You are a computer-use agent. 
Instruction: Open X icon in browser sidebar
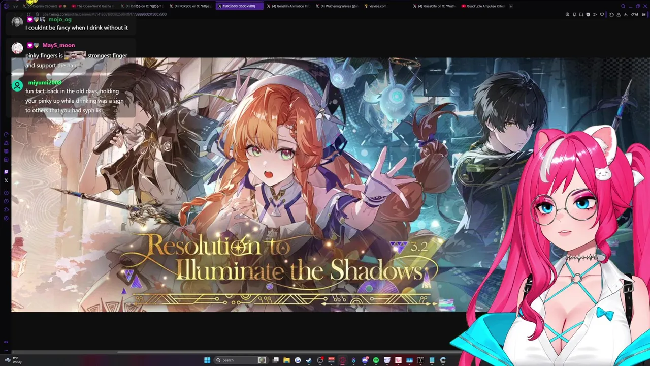pyautogui.click(x=6, y=180)
